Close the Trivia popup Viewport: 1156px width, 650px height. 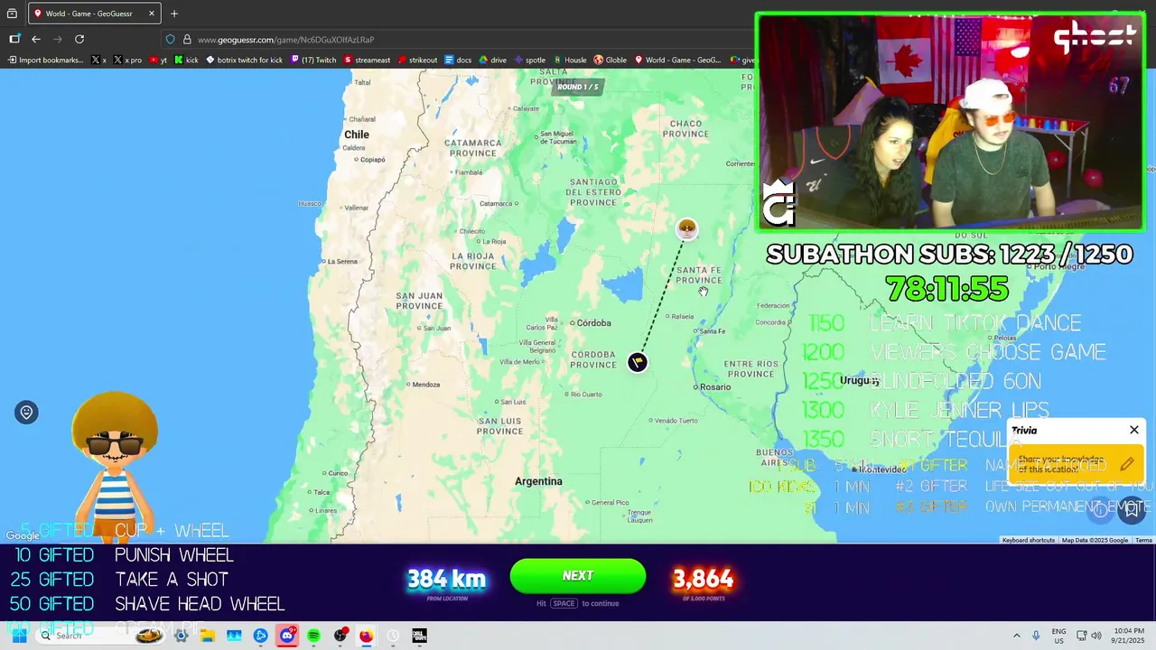coord(1134,430)
